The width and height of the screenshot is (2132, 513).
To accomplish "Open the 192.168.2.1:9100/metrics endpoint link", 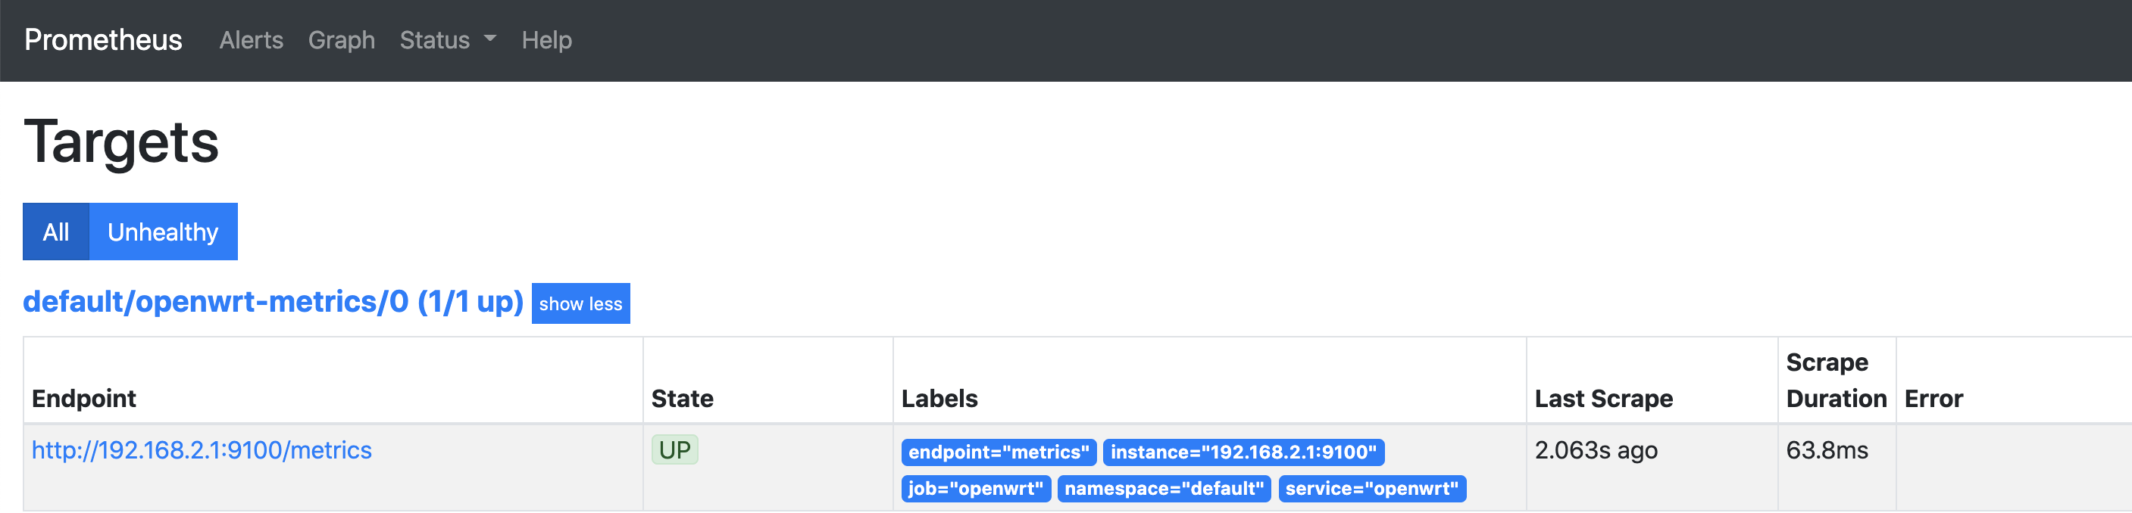I will [x=201, y=450].
